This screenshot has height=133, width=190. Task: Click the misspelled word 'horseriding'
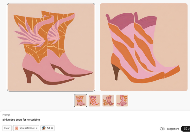[x=33, y=120]
